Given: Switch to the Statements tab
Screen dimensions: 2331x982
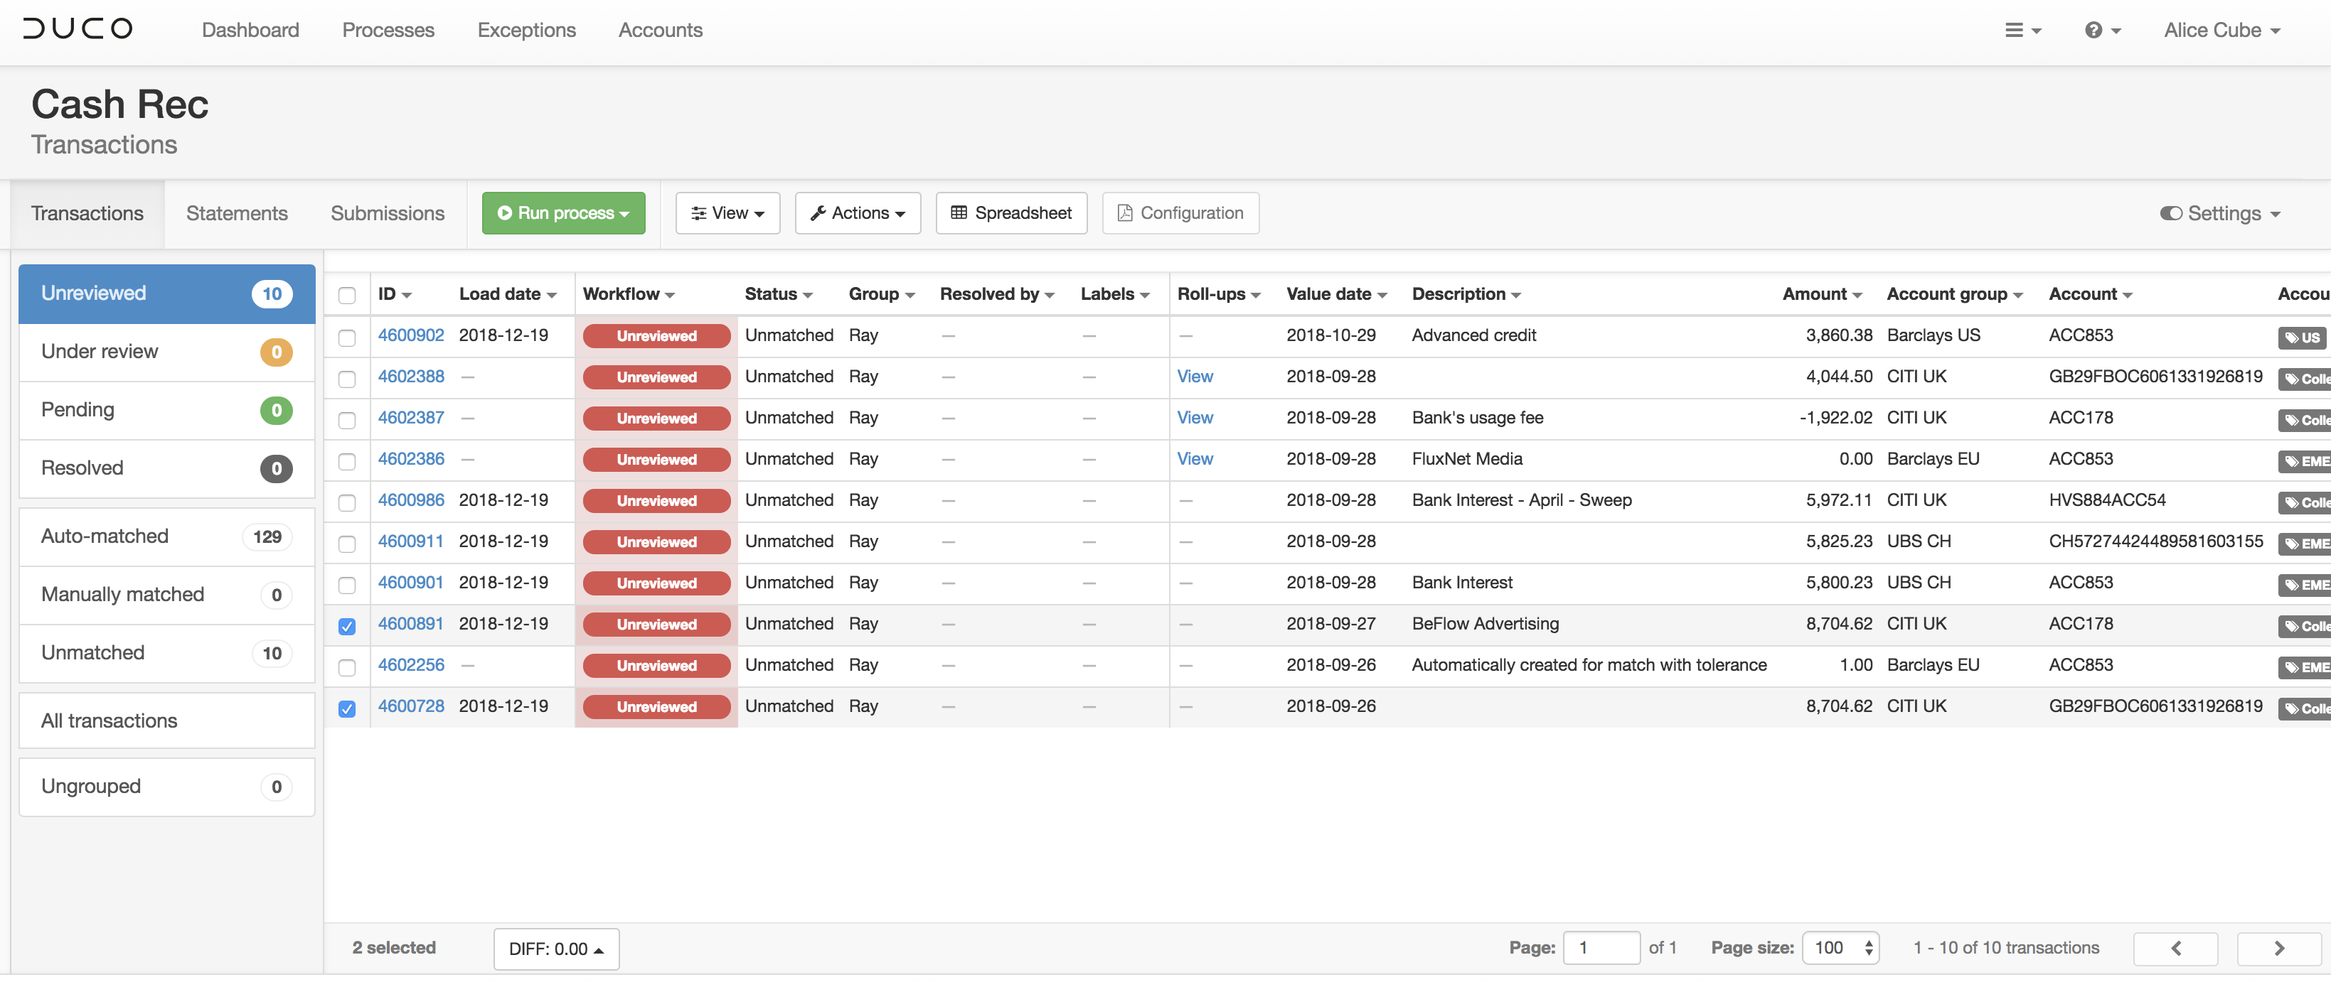Looking at the screenshot, I should pyautogui.click(x=237, y=213).
